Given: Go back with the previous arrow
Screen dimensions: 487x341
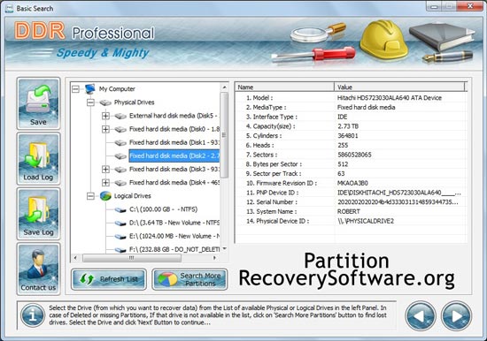Looking at the screenshot, I should click(x=421, y=316).
